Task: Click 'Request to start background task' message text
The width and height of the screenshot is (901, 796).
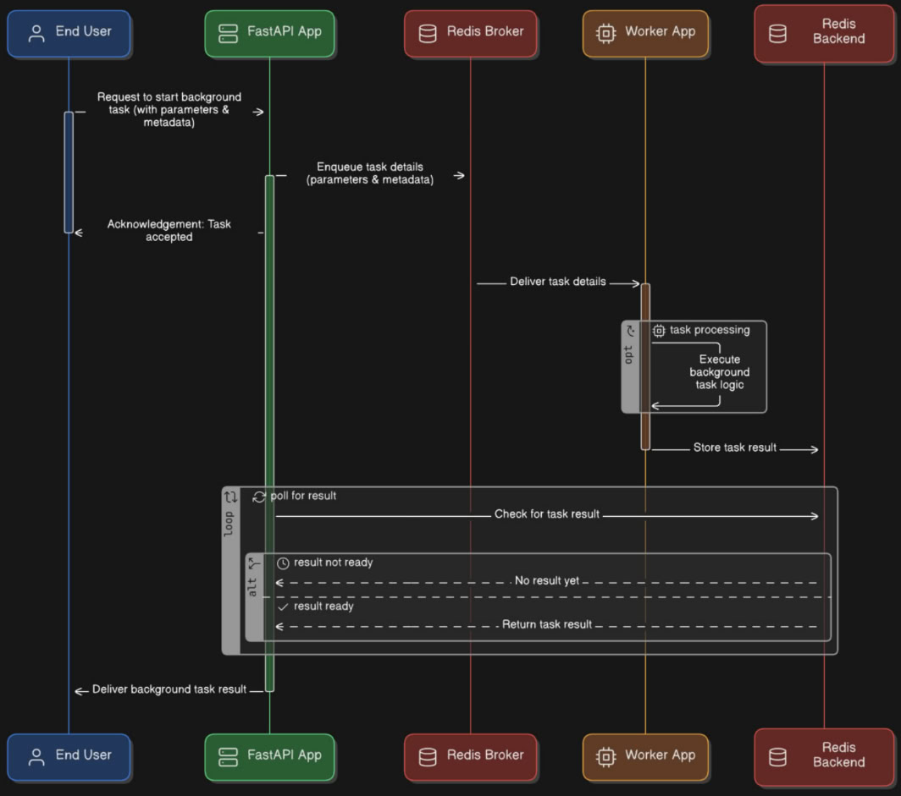Action: coord(169,110)
